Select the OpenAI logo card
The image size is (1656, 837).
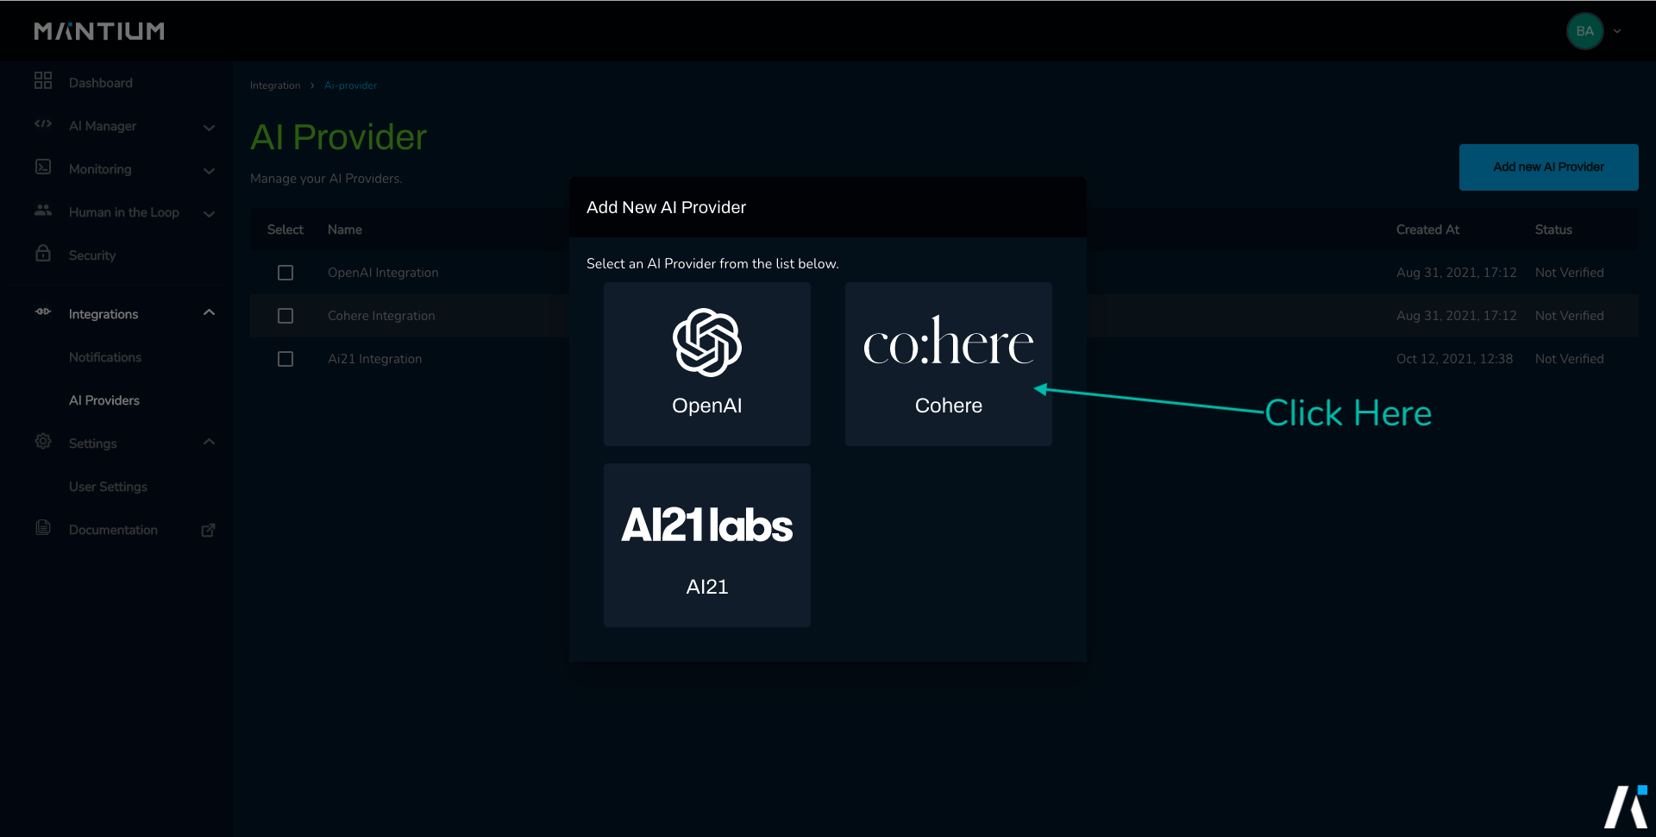coord(707,364)
